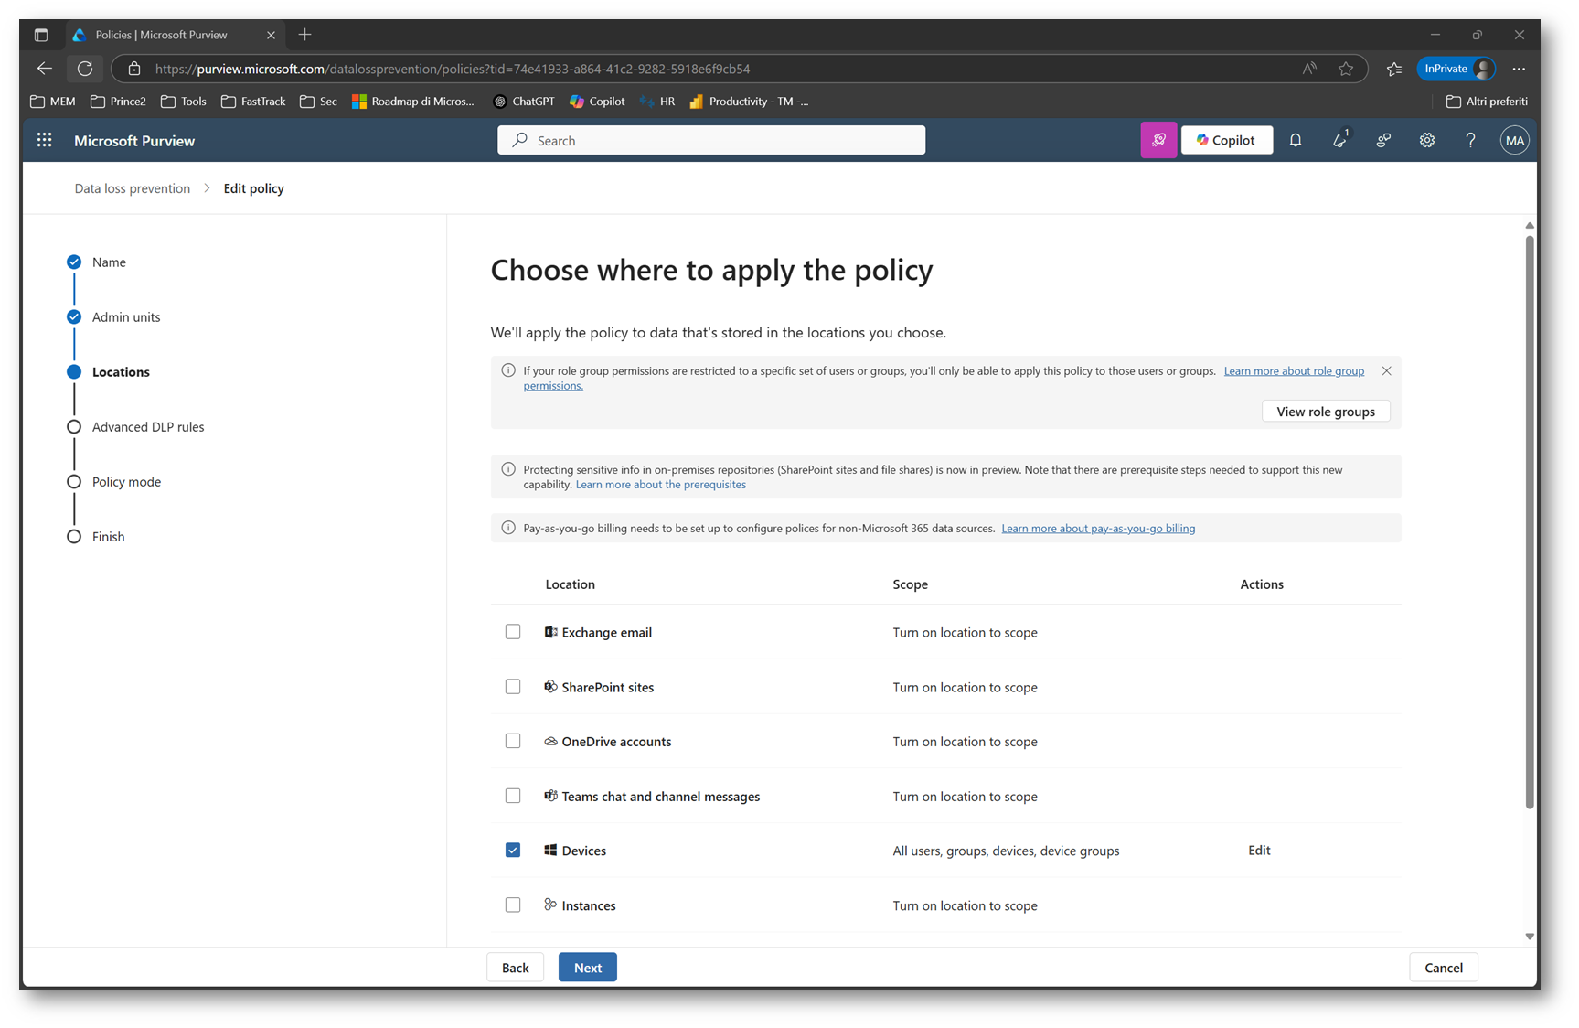
Task: Open the Help question mark icon
Action: point(1470,140)
